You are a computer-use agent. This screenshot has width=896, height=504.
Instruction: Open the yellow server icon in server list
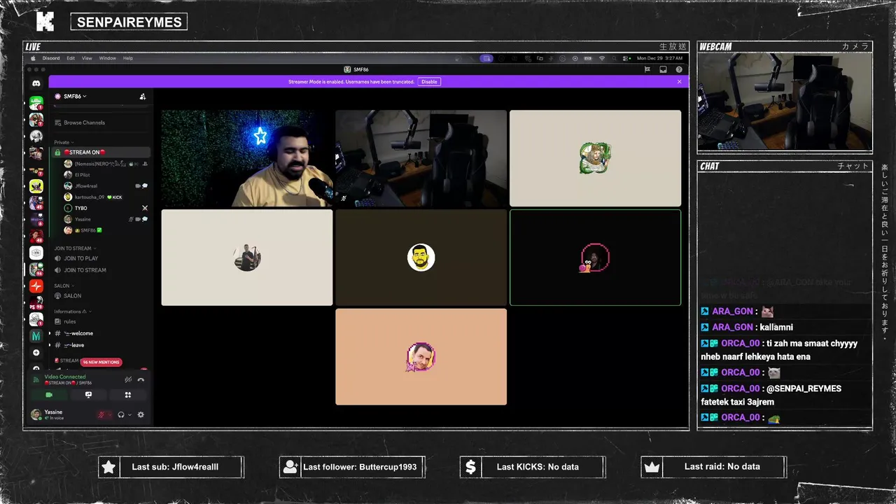pos(36,186)
